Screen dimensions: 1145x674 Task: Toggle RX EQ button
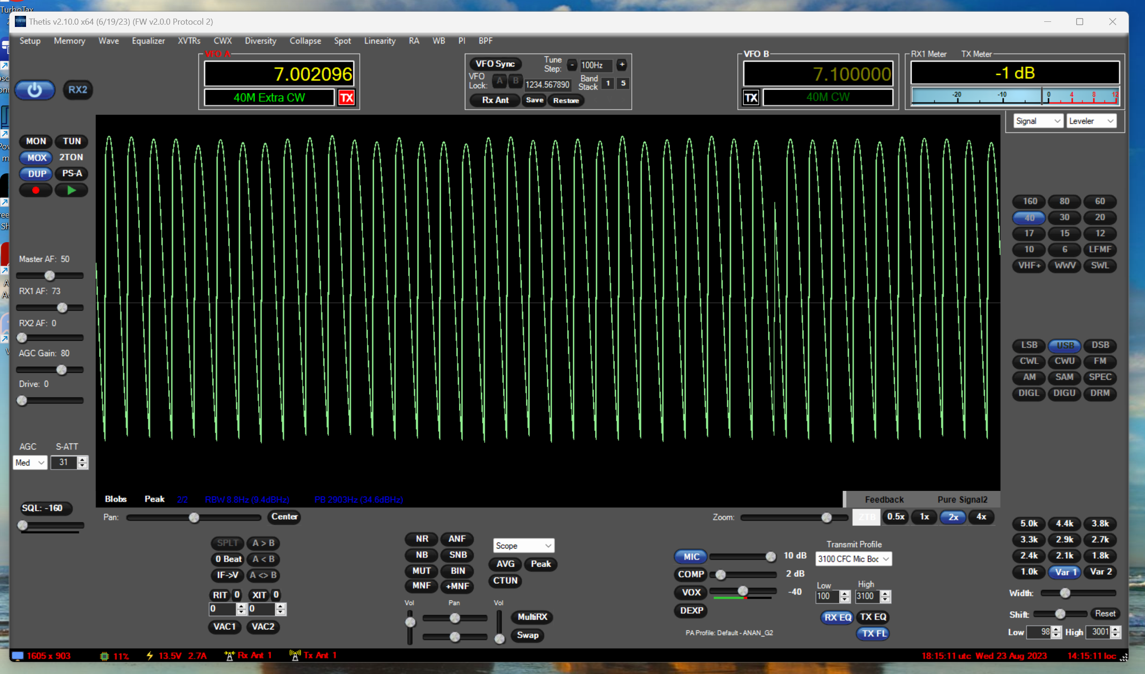click(837, 617)
